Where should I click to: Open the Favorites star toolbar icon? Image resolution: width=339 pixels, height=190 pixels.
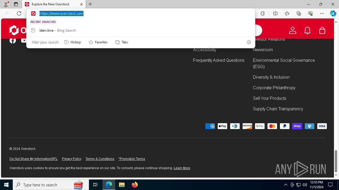287,13
